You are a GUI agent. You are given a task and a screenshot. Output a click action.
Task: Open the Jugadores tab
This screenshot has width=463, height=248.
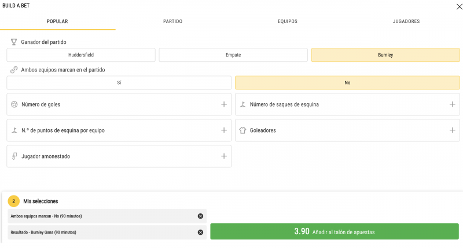point(406,21)
